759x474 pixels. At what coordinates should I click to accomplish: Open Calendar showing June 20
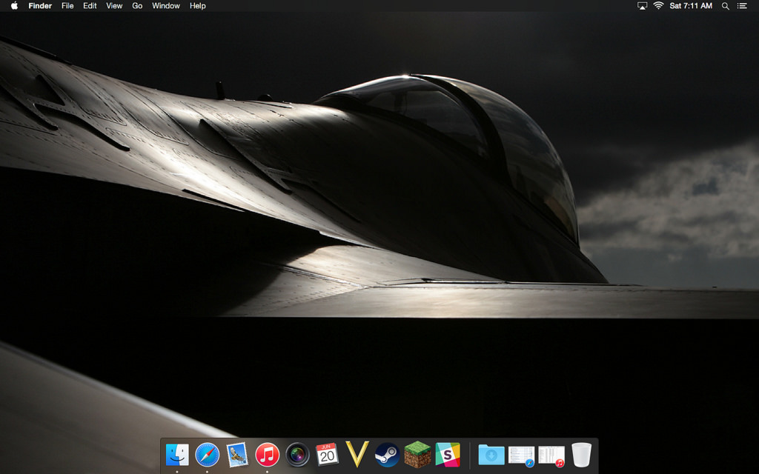(x=327, y=454)
